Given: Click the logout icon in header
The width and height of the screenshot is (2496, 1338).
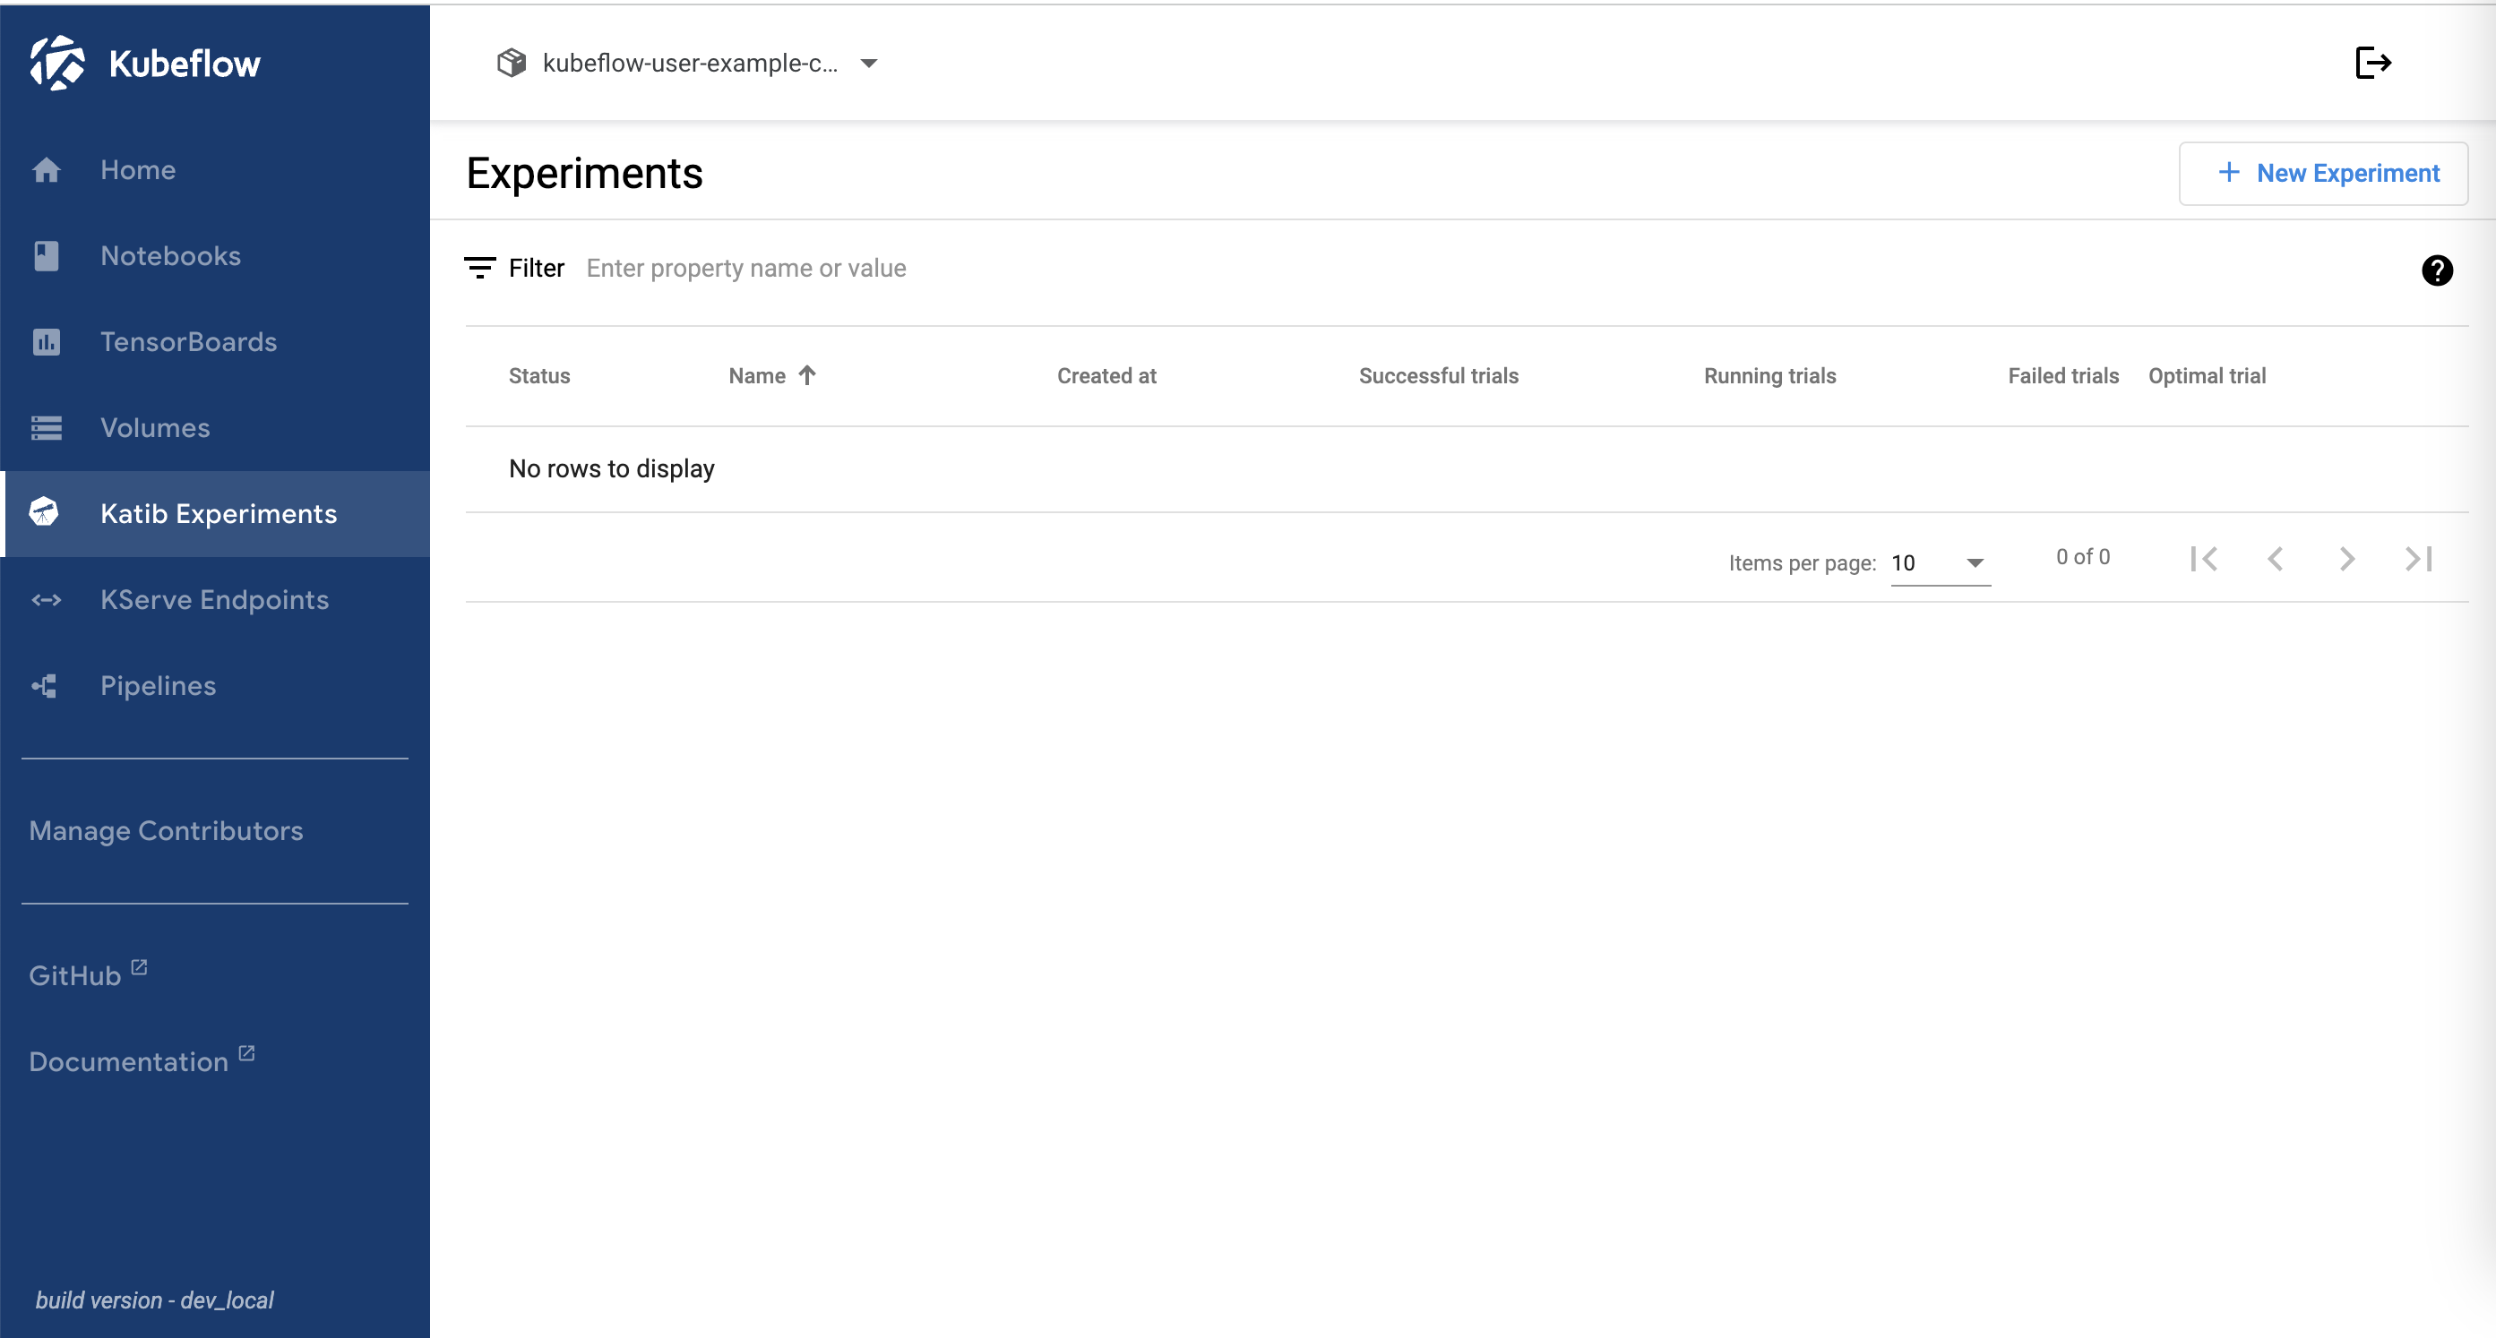Looking at the screenshot, I should pyautogui.click(x=2373, y=63).
